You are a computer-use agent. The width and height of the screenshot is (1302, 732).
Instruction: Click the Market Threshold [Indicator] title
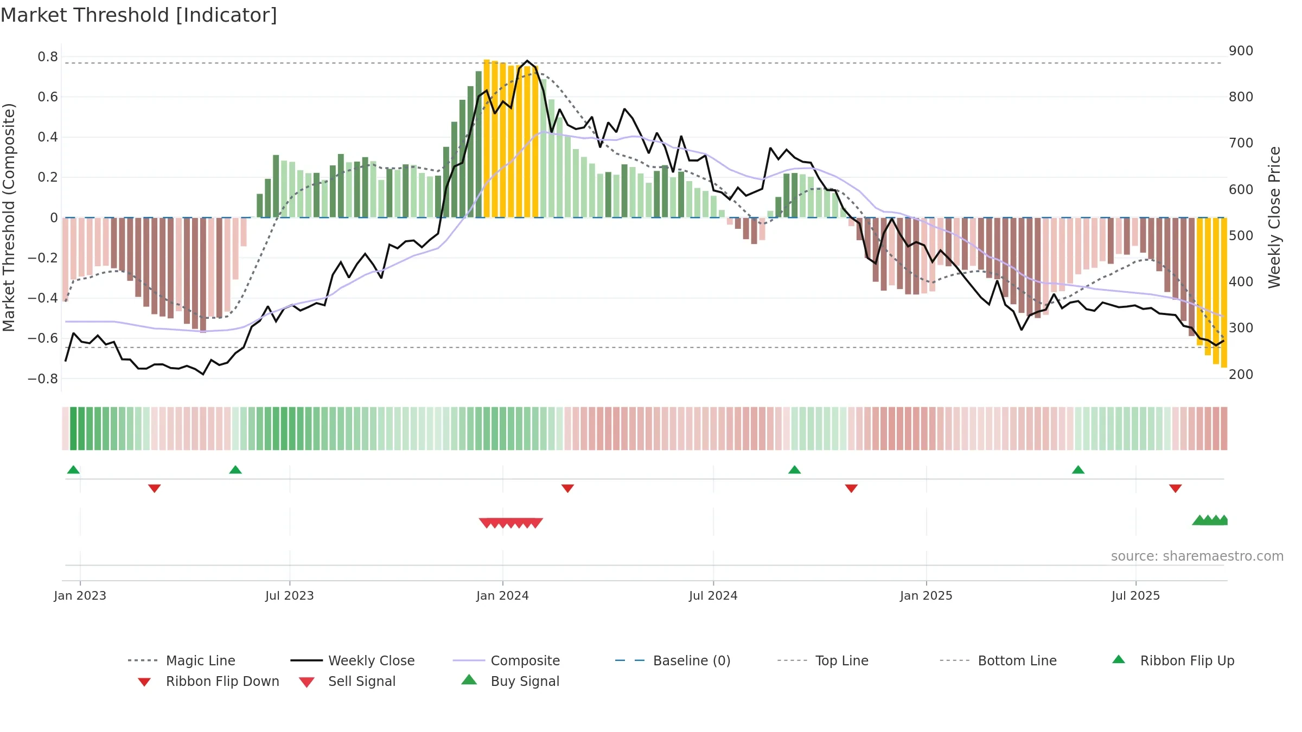pos(139,15)
